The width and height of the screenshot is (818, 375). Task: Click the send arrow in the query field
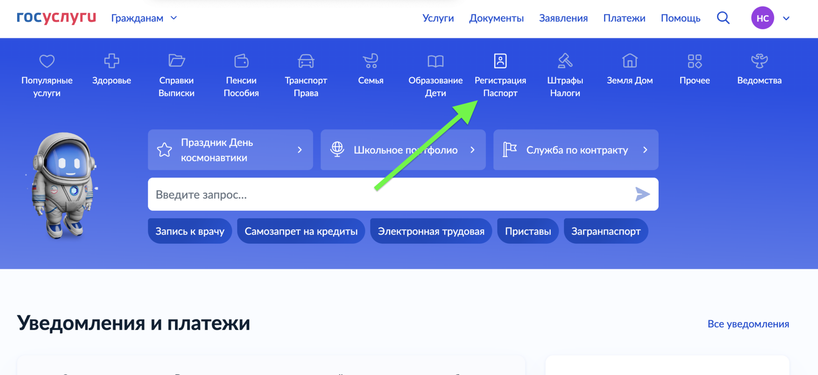(642, 194)
